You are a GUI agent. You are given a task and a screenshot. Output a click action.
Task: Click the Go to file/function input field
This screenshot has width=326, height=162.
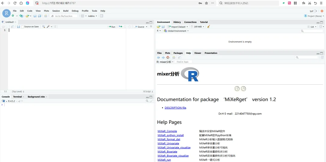click(x=64, y=16)
